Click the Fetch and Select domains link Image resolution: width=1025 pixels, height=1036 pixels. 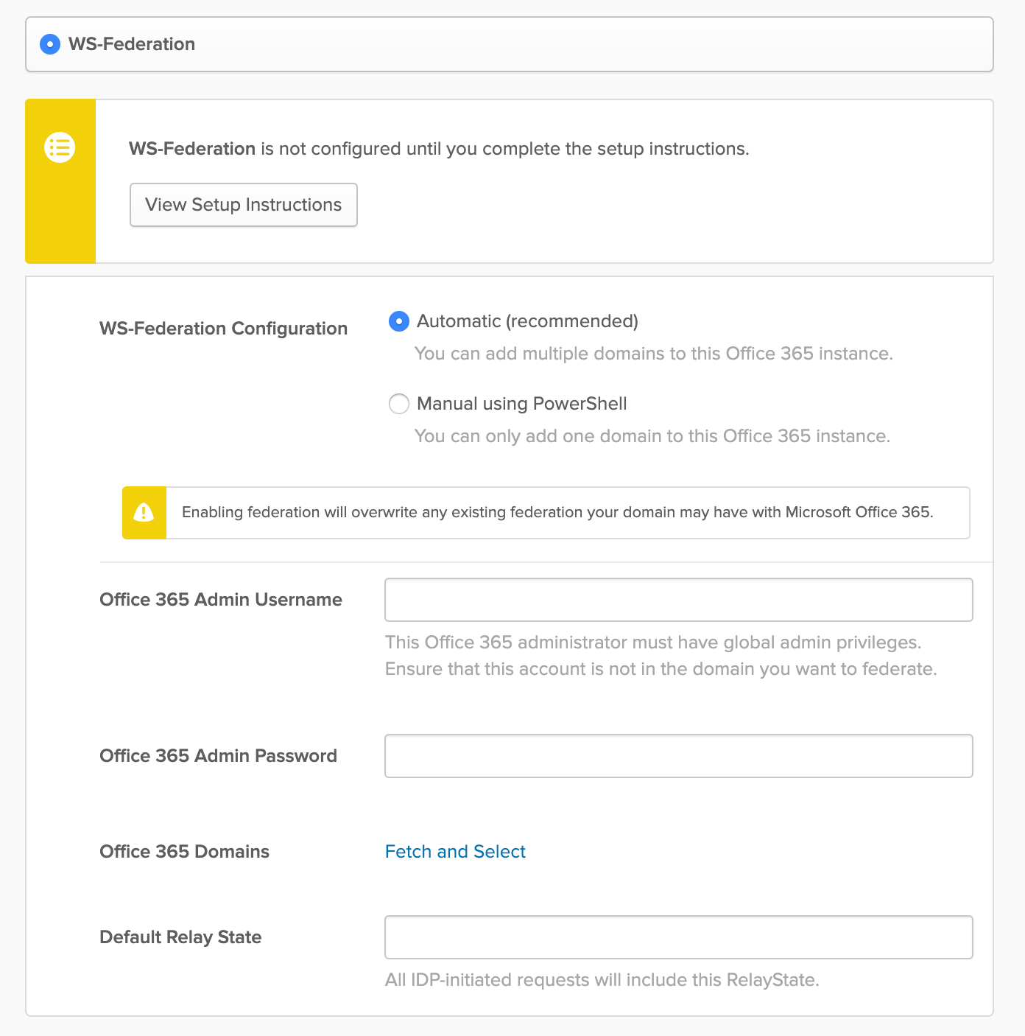click(x=455, y=852)
